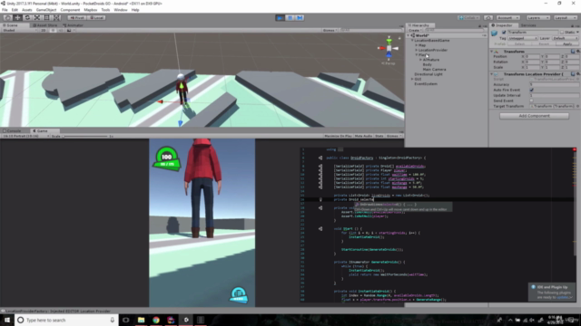Collapse the World scene in Hierarchy
The height and width of the screenshot is (326, 581).
[409, 35]
